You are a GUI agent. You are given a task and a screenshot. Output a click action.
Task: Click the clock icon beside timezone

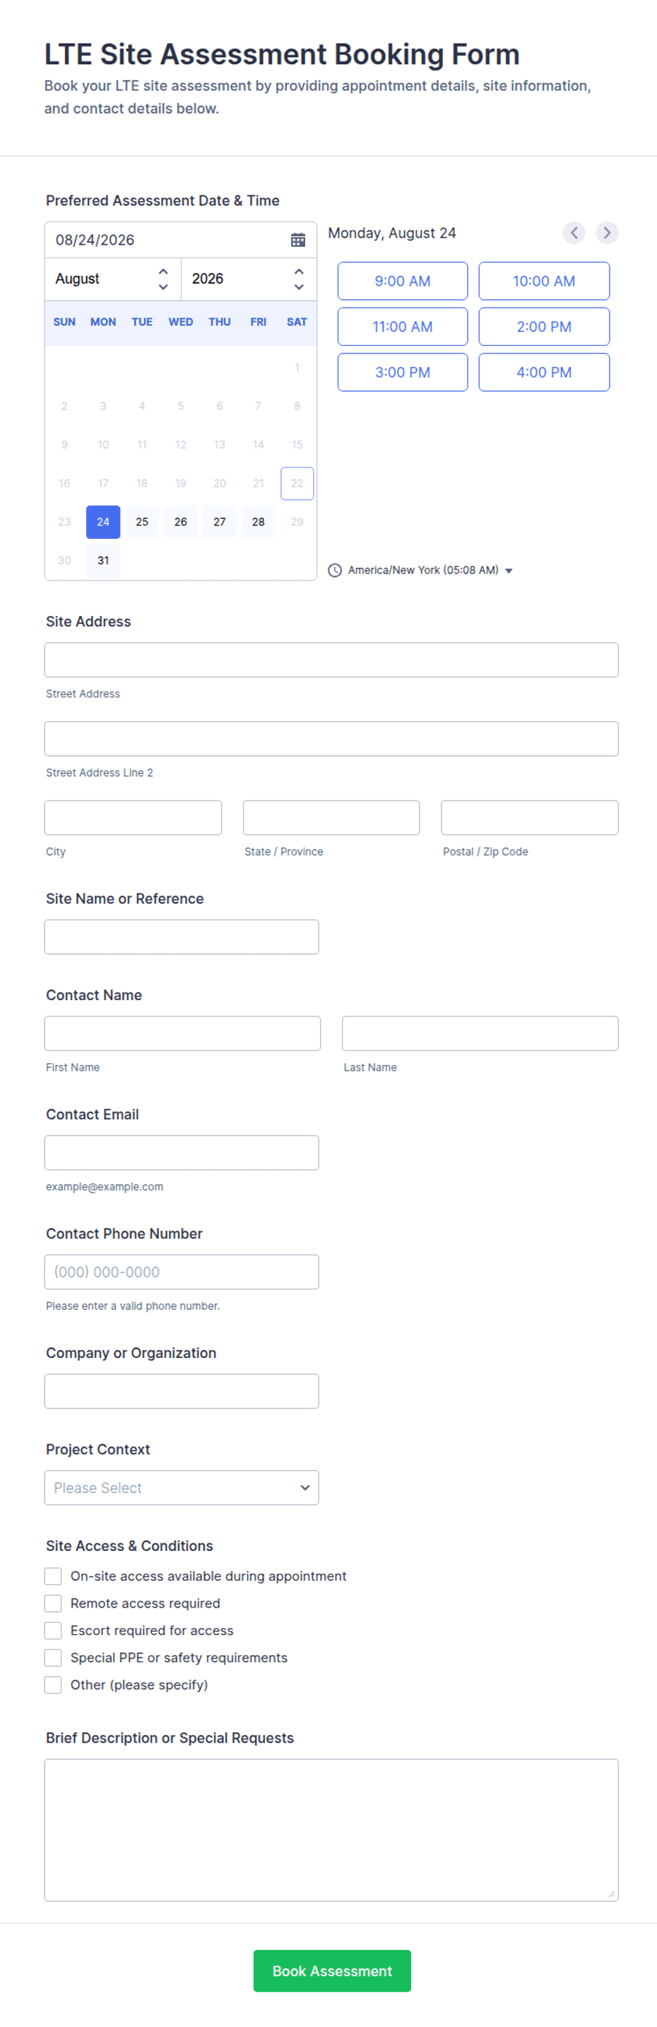click(x=335, y=571)
